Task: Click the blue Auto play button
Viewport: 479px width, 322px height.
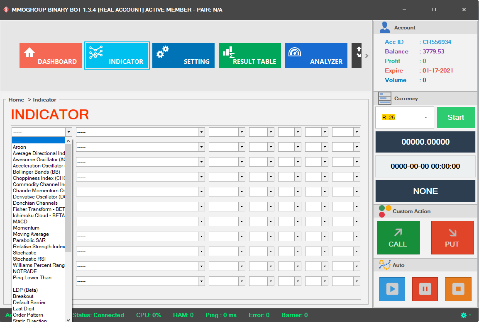Action: pos(392,289)
